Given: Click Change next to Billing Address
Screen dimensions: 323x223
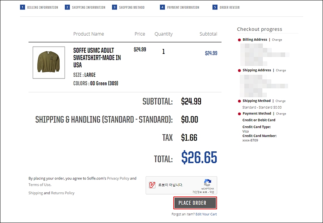Looking at the screenshot, I should (277, 40).
